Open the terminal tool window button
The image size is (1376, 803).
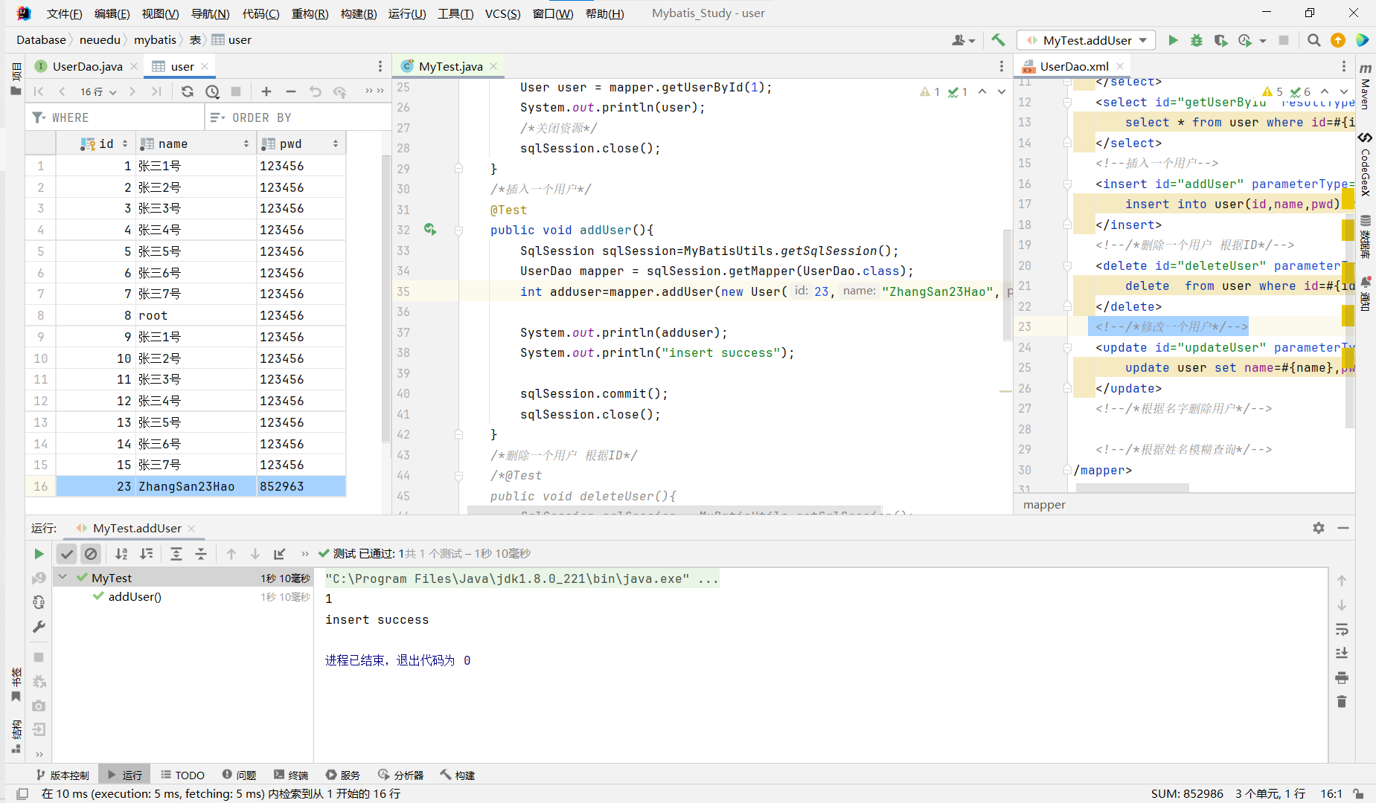click(x=291, y=775)
